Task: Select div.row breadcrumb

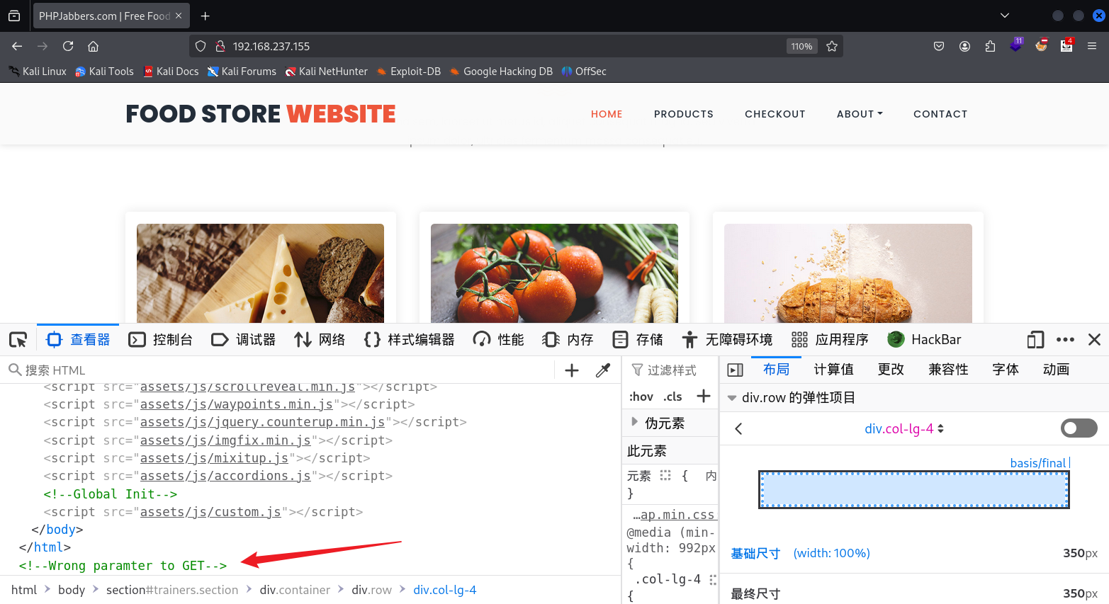Action: click(371, 590)
